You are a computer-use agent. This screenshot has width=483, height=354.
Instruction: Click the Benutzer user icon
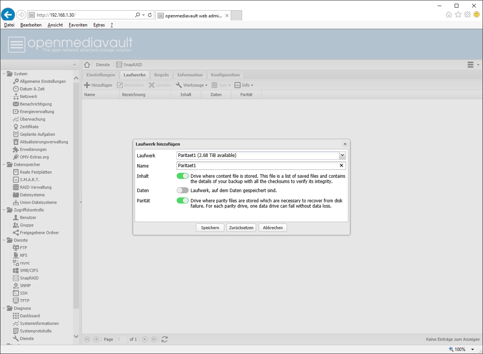point(16,217)
